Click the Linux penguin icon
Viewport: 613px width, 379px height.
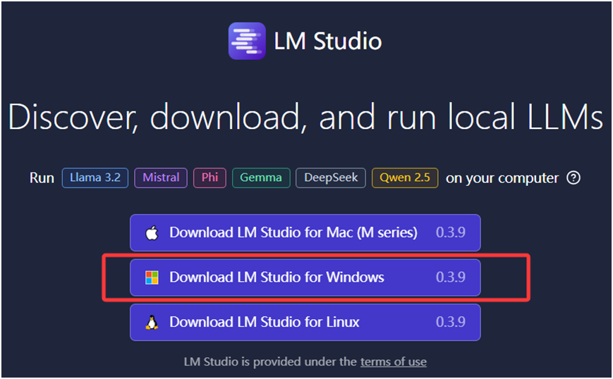[152, 323]
